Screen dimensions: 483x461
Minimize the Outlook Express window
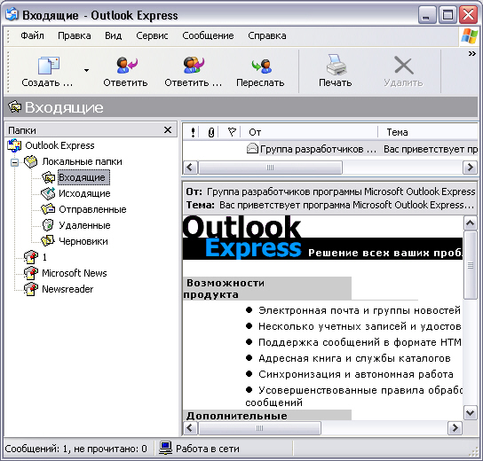(427, 15)
